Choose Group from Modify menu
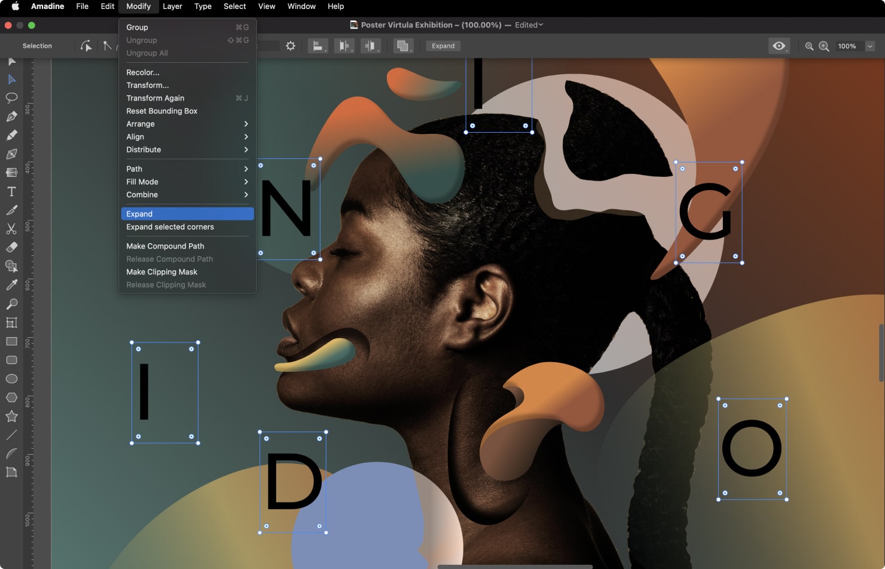The width and height of the screenshot is (885, 569). pos(187,27)
